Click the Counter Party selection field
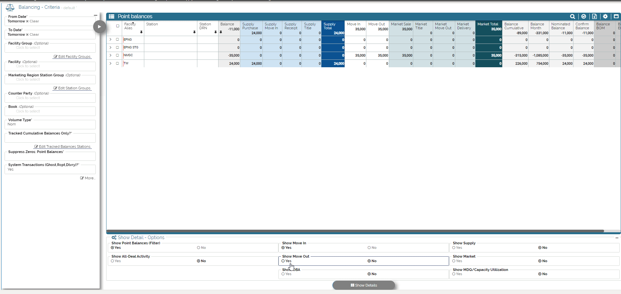 [x=50, y=98]
